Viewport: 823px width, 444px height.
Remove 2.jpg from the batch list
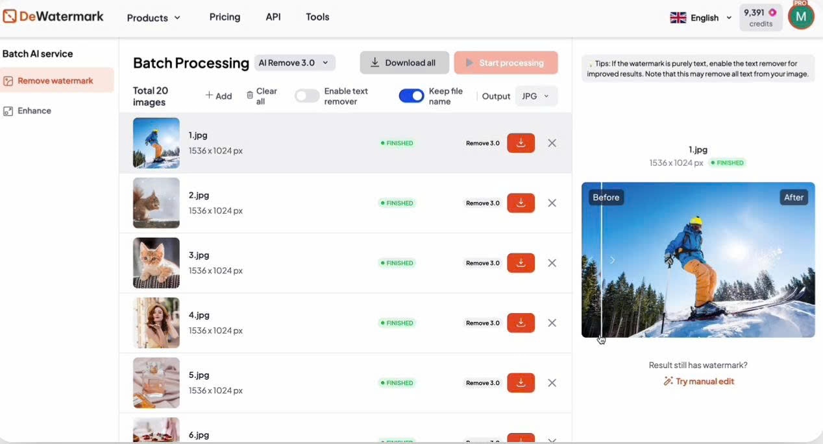click(552, 203)
